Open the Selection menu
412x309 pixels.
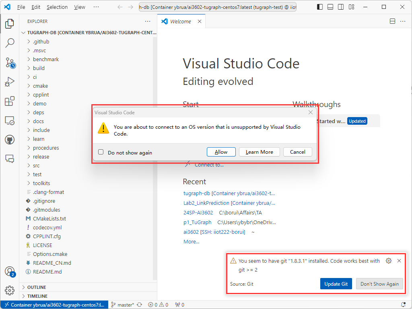point(57,7)
